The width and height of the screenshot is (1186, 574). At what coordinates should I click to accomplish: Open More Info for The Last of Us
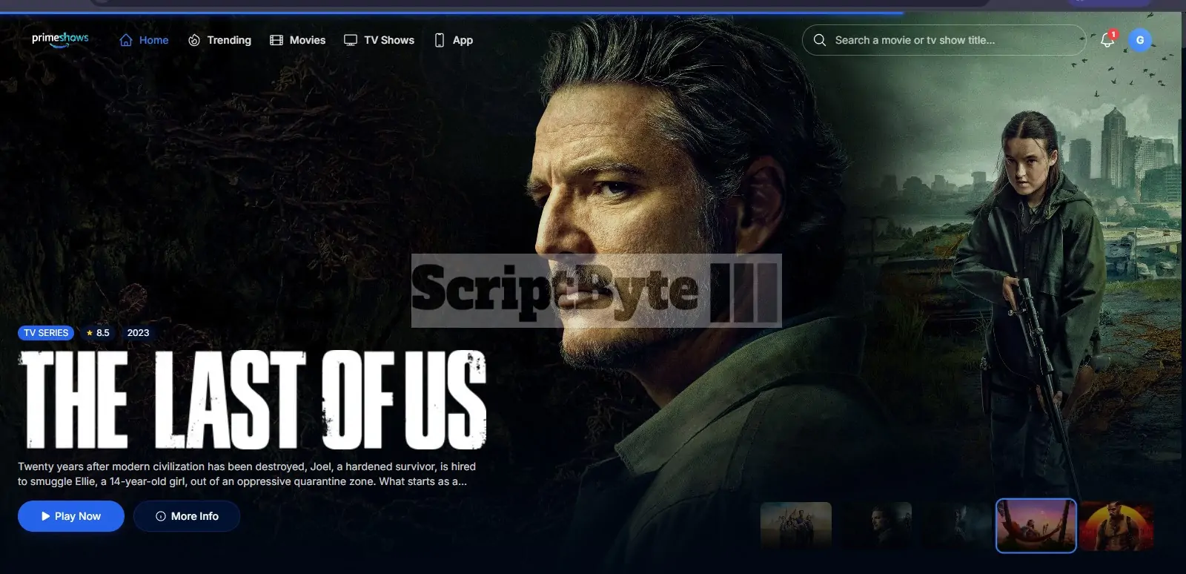[187, 516]
